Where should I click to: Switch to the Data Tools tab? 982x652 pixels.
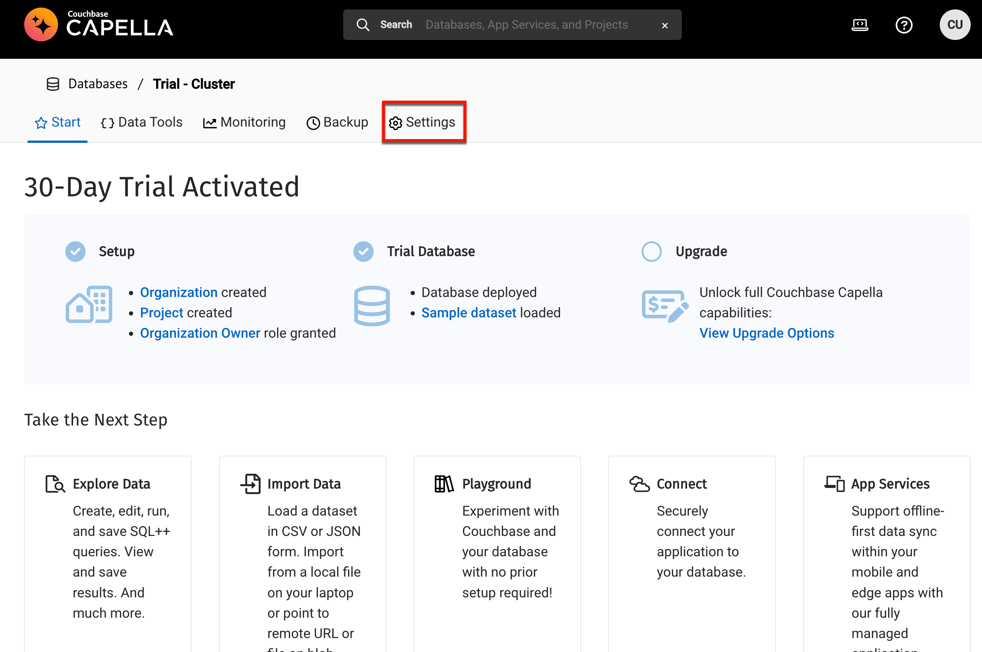142,122
